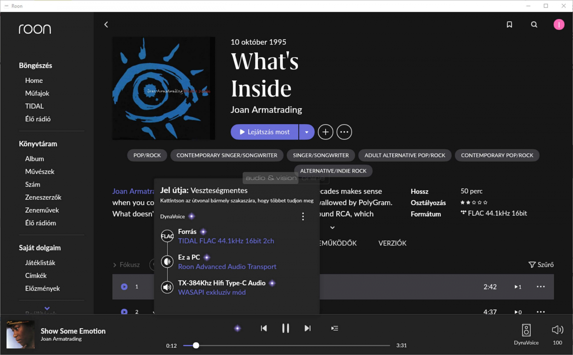
Task: Switch to the VERZIÓK tab
Action: pyautogui.click(x=392, y=243)
